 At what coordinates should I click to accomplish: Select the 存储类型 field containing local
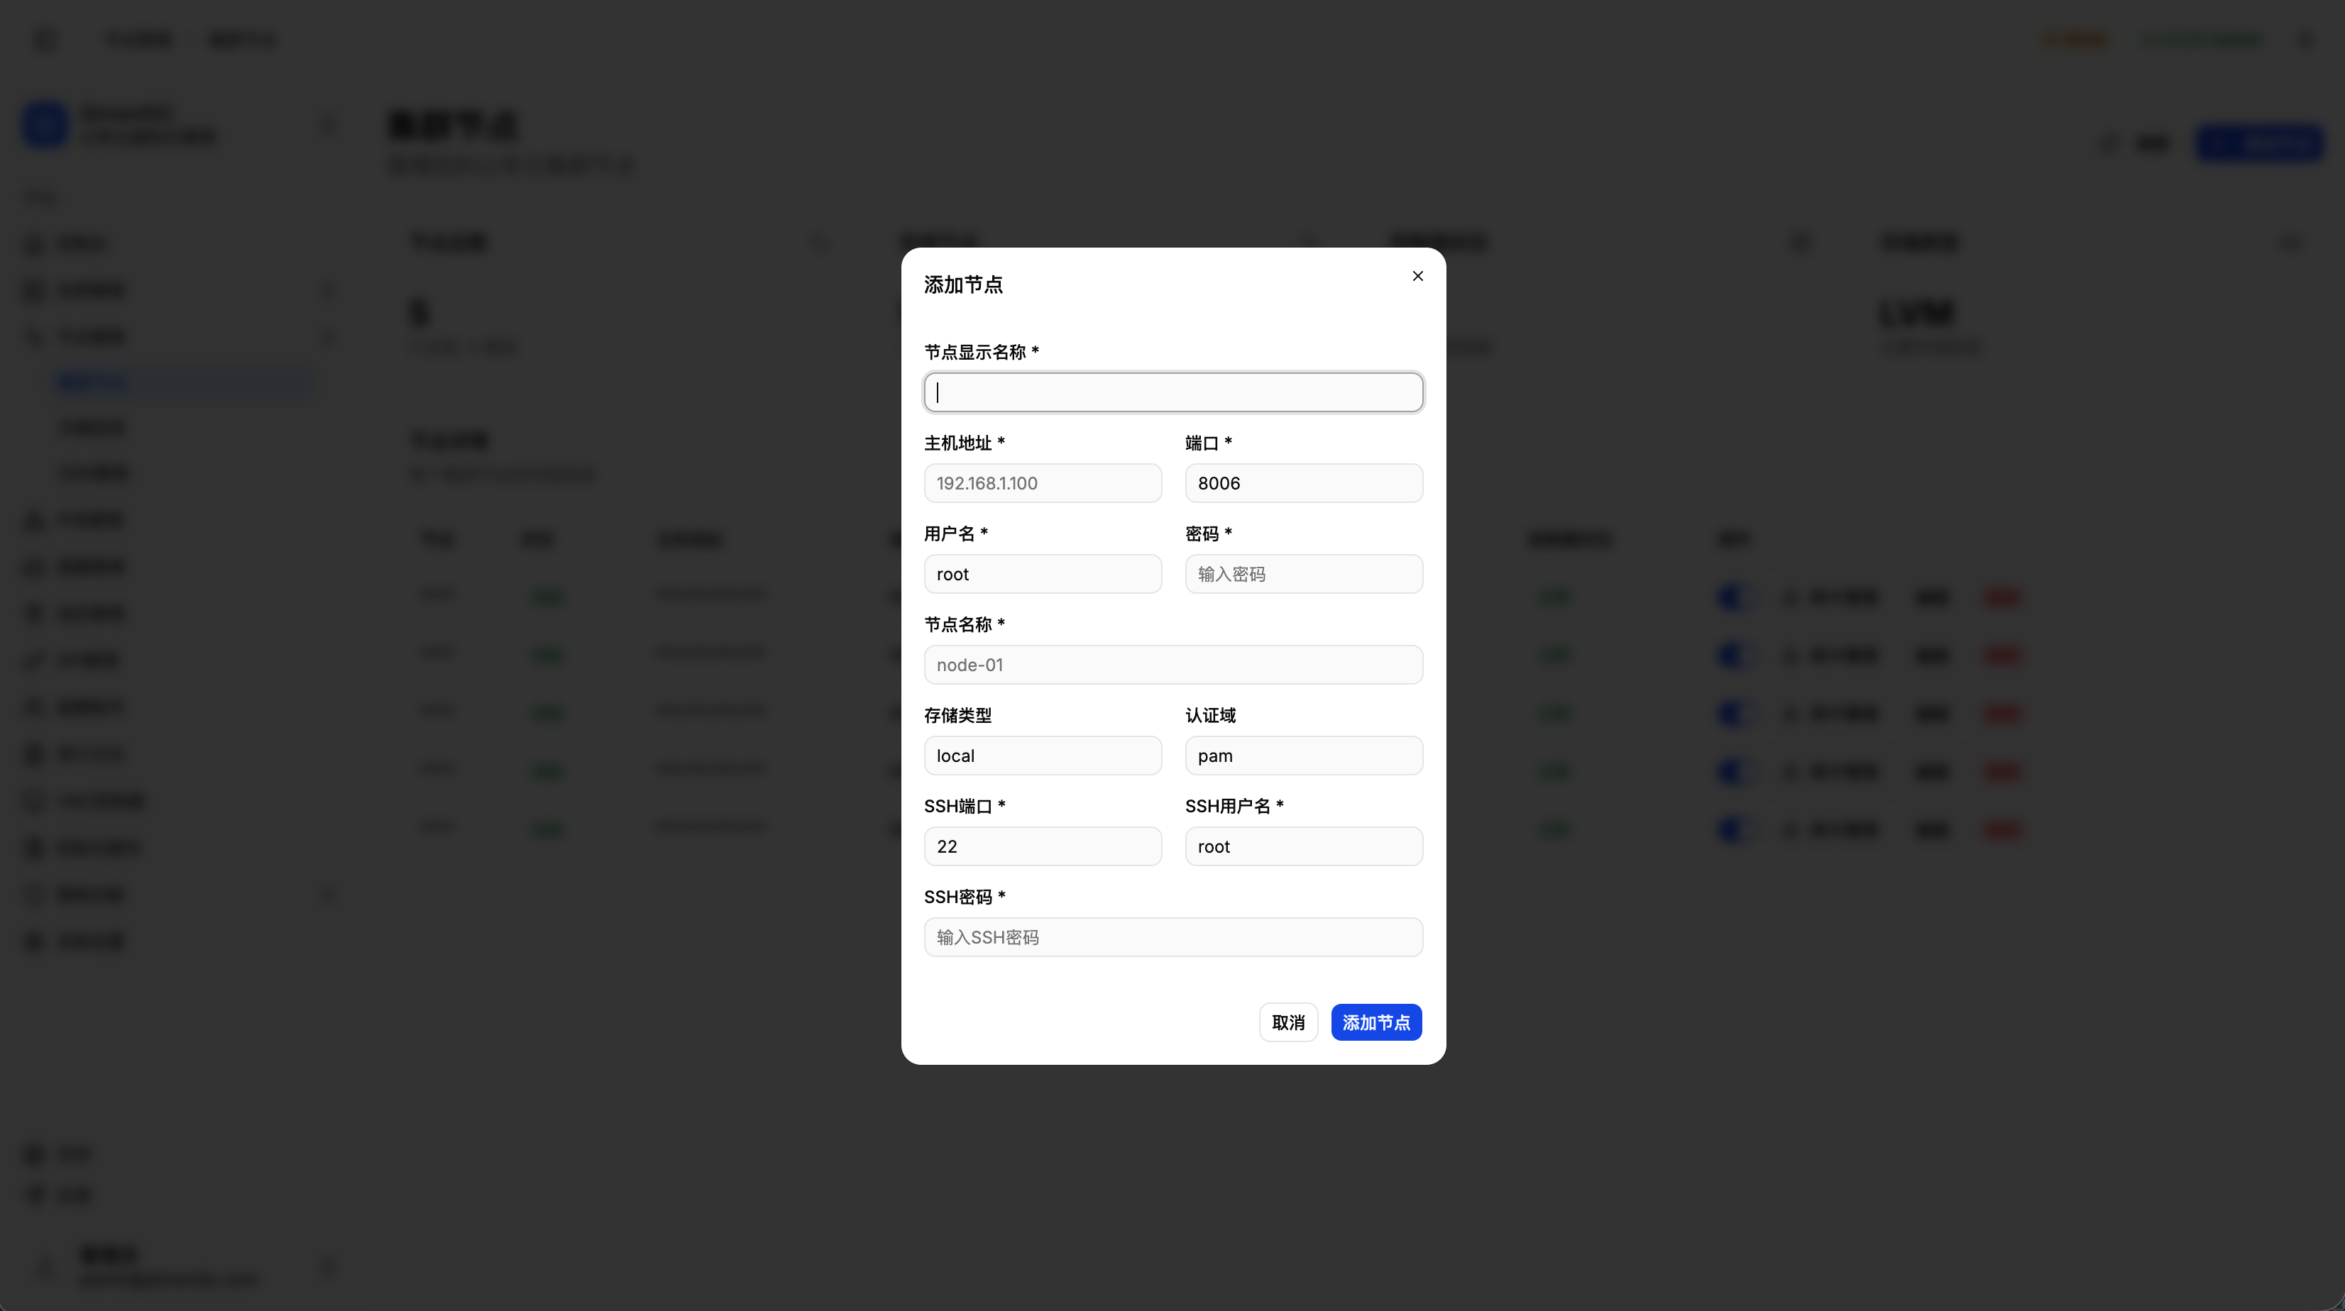coord(1043,756)
